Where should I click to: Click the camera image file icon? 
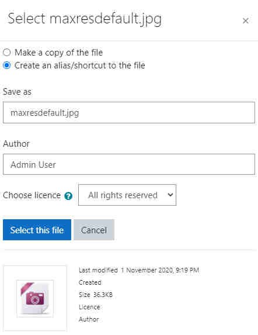click(x=35, y=299)
